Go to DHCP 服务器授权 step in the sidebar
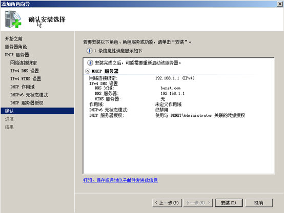Screen dimensions: 284x213 click(x=27, y=103)
